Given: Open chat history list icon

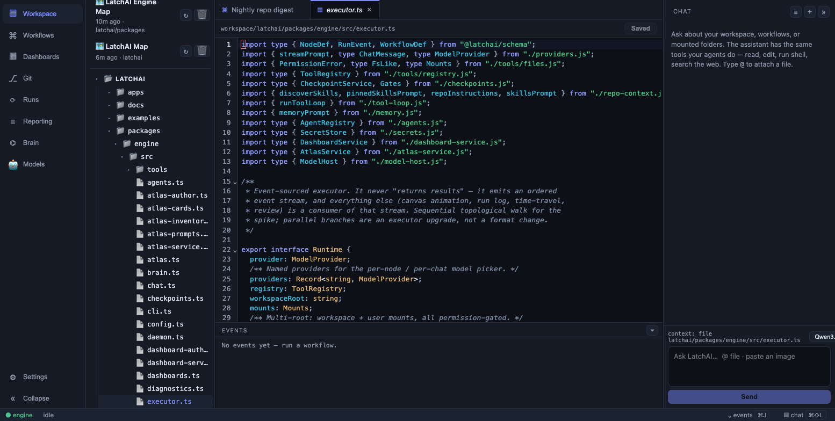Looking at the screenshot, I should tap(795, 11).
